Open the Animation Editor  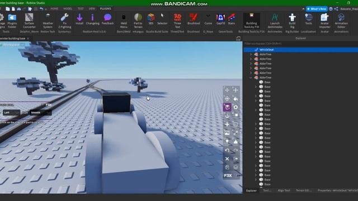click(x=341, y=21)
